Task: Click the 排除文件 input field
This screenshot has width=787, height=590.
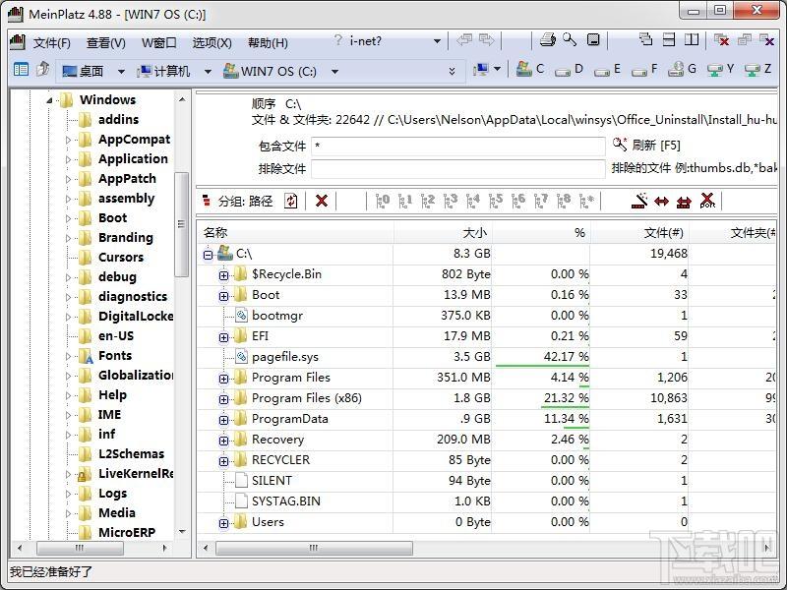Action: click(x=457, y=169)
